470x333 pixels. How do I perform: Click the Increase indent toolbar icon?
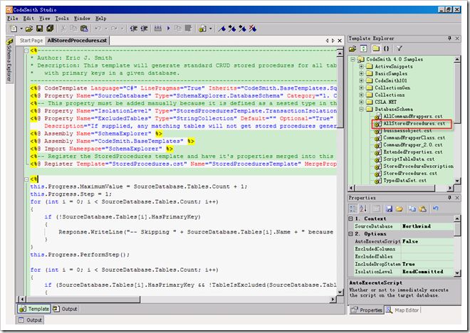[144, 28]
